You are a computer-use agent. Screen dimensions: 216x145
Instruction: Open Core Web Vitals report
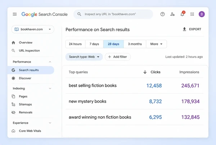coord(30,131)
